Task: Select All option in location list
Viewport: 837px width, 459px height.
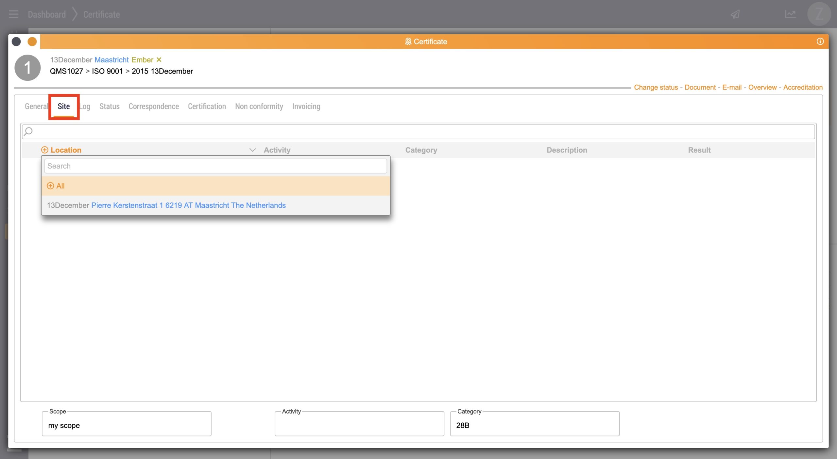Action: 60,186
